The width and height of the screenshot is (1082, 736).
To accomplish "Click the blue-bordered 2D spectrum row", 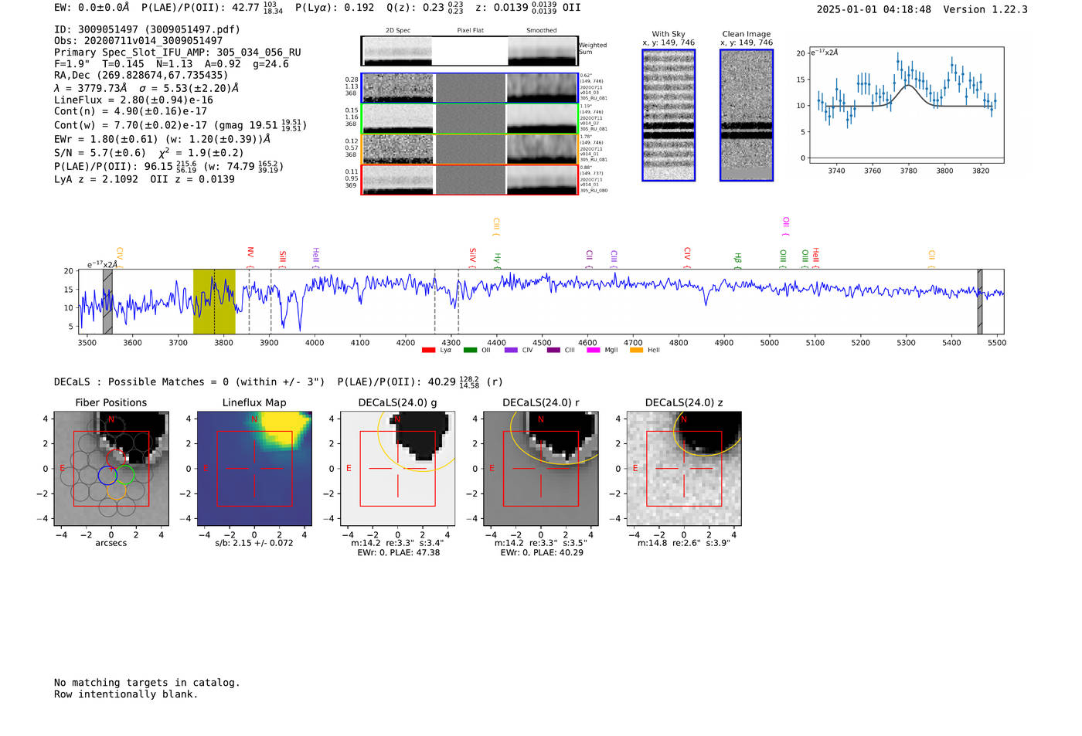I will 470,88.
